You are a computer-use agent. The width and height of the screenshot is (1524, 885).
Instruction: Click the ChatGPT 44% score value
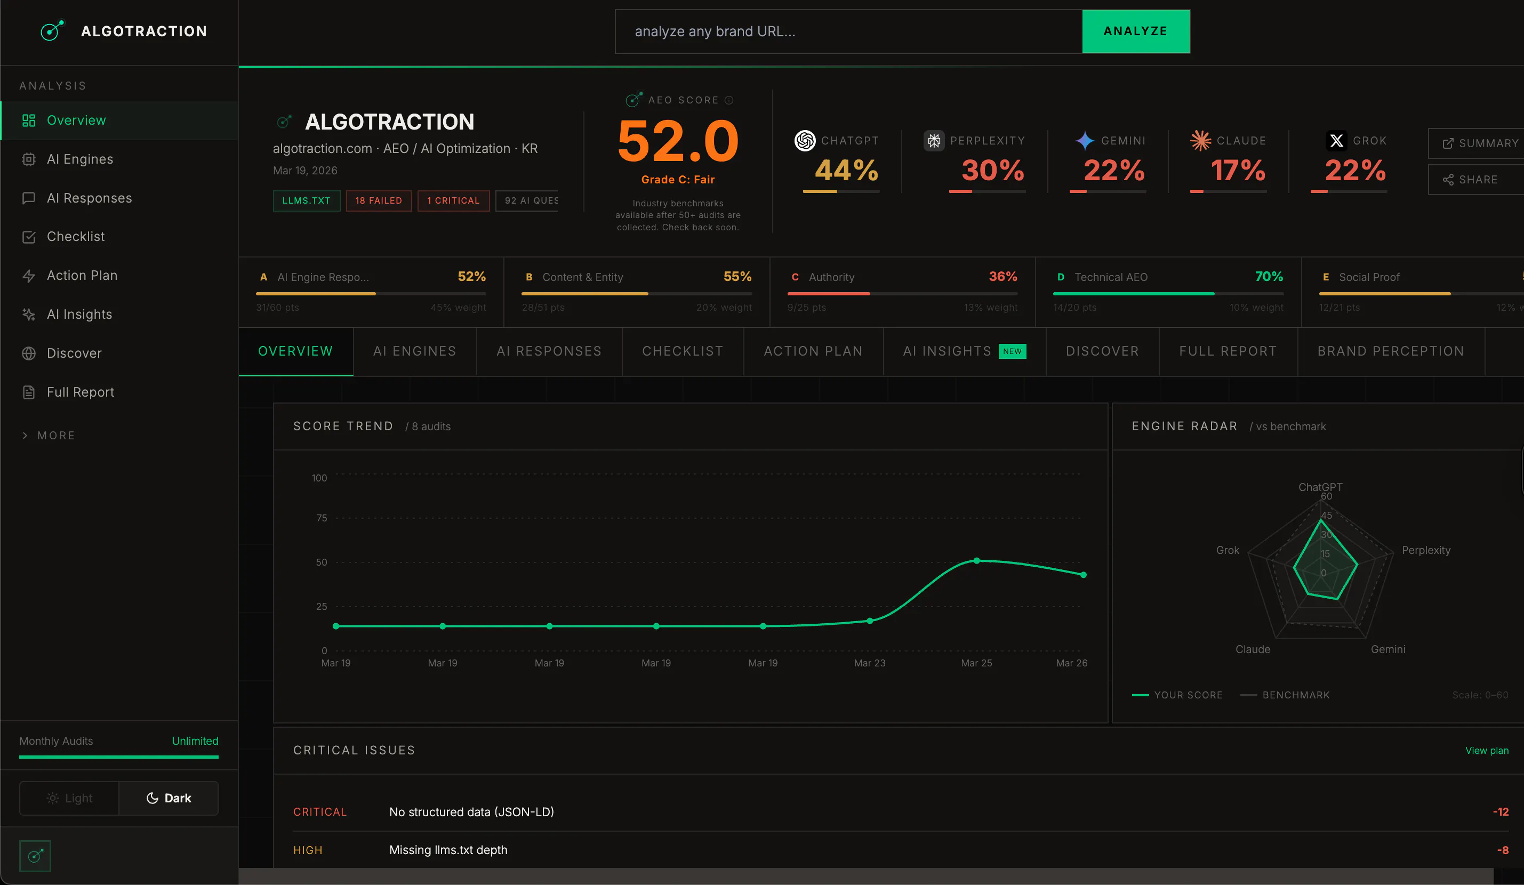tap(846, 171)
